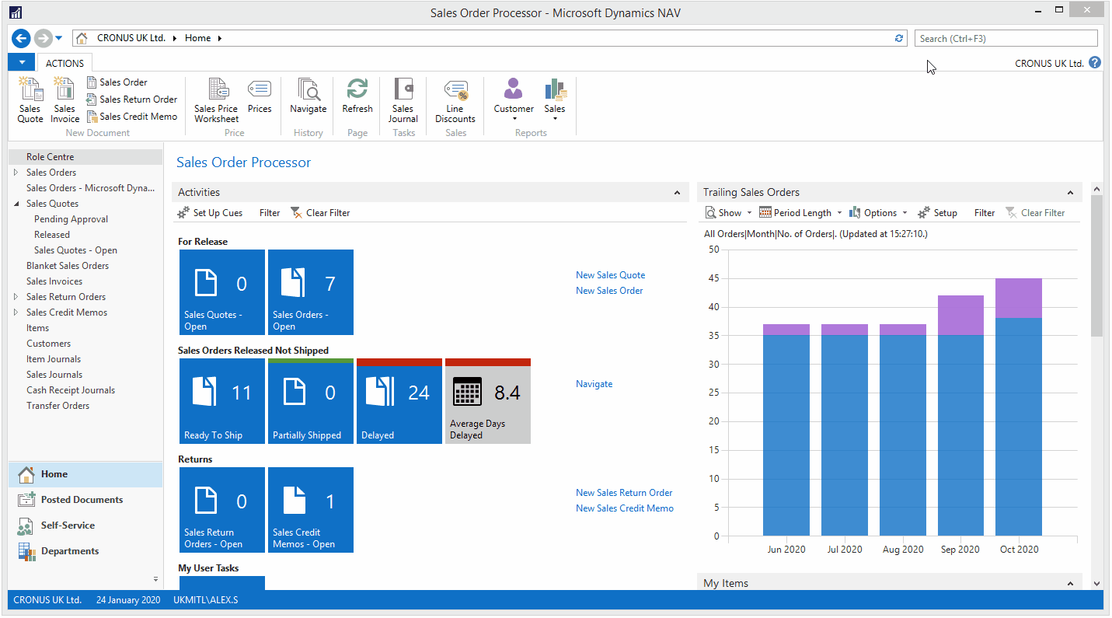Open the Sales Price Worksheet
1112x618 pixels.
[x=216, y=100]
